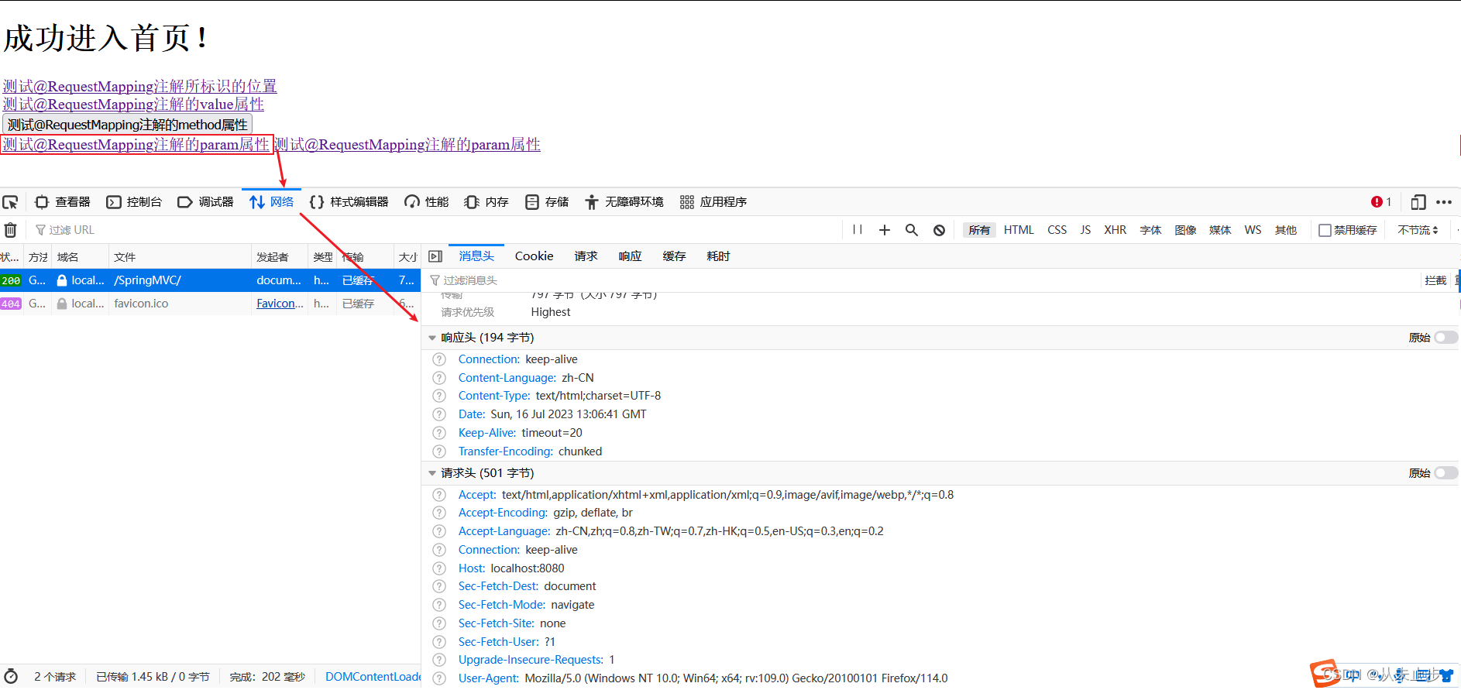Viewport: 1461px width, 690px height.
Task: Toggle the 所有 request type filter
Action: (979, 230)
